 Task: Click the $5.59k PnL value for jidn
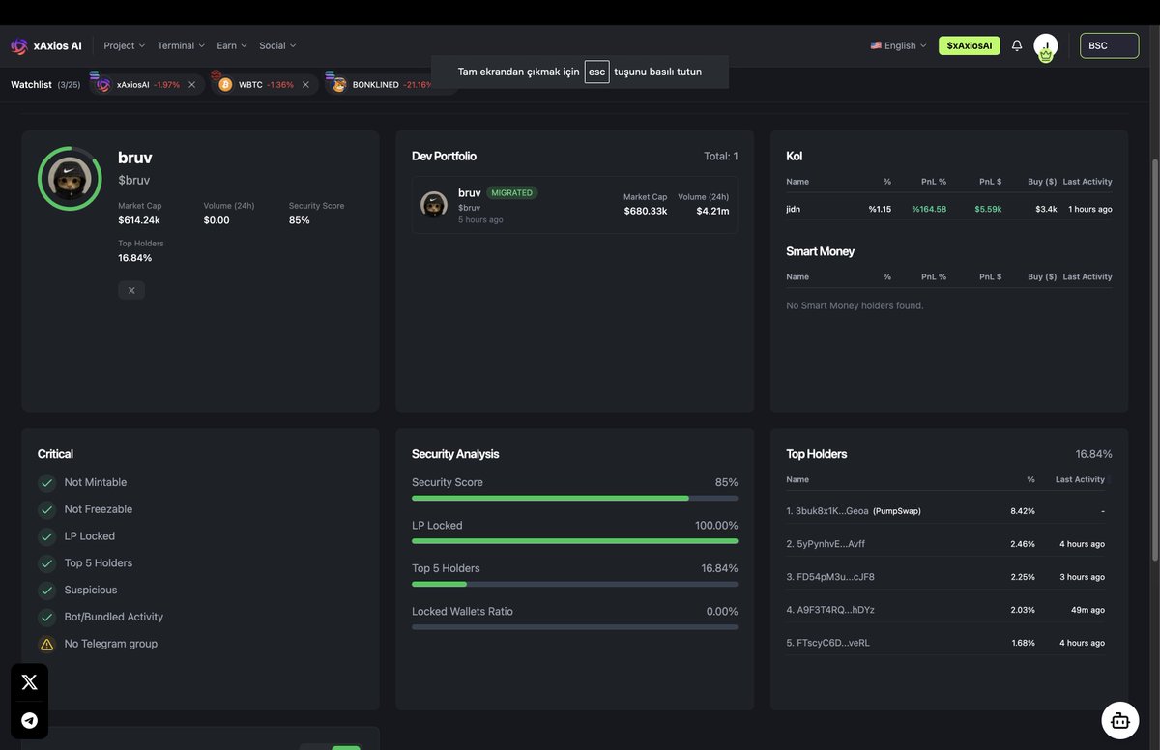click(988, 209)
